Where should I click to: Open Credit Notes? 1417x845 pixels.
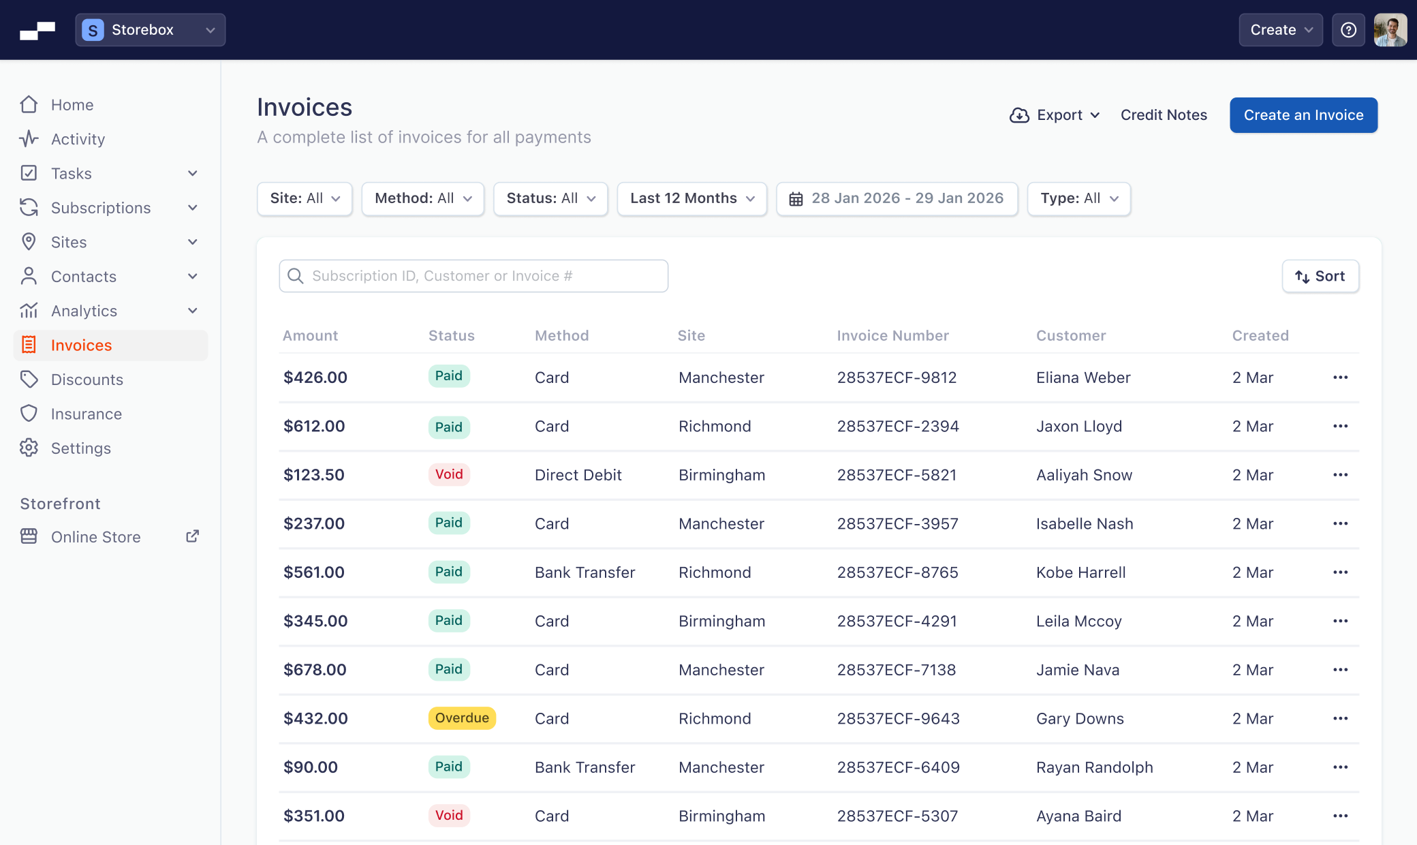[x=1163, y=114]
